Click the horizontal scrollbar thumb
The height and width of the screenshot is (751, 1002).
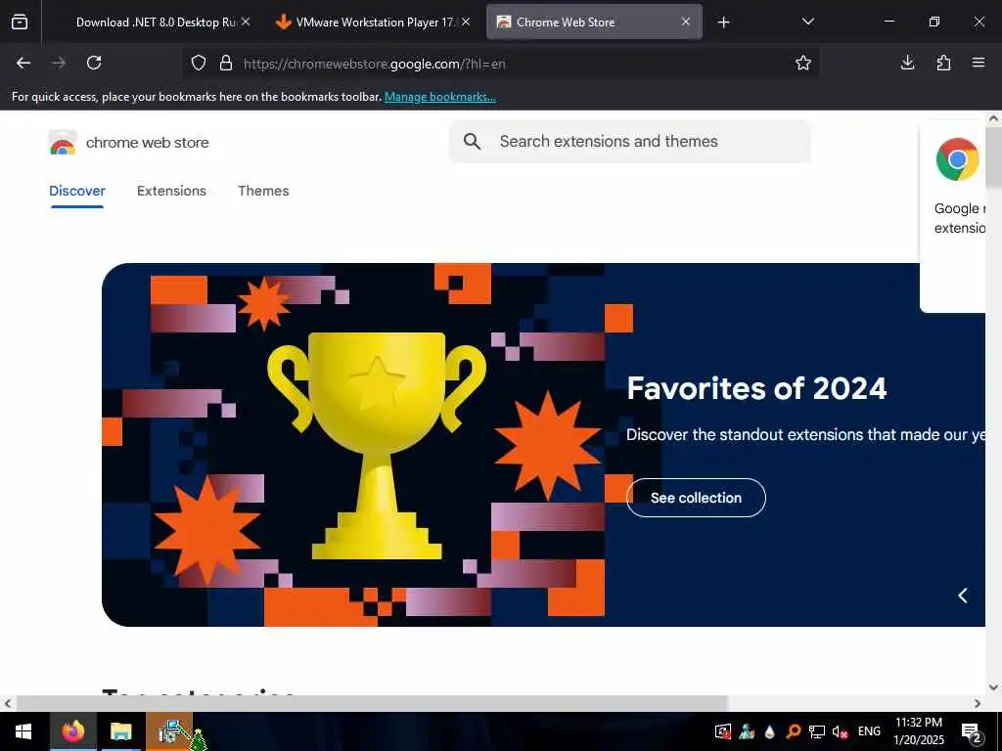pos(372,703)
